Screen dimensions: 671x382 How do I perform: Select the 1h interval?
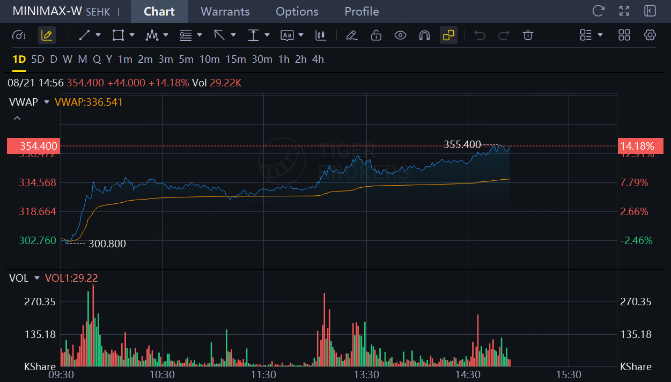tap(284, 60)
